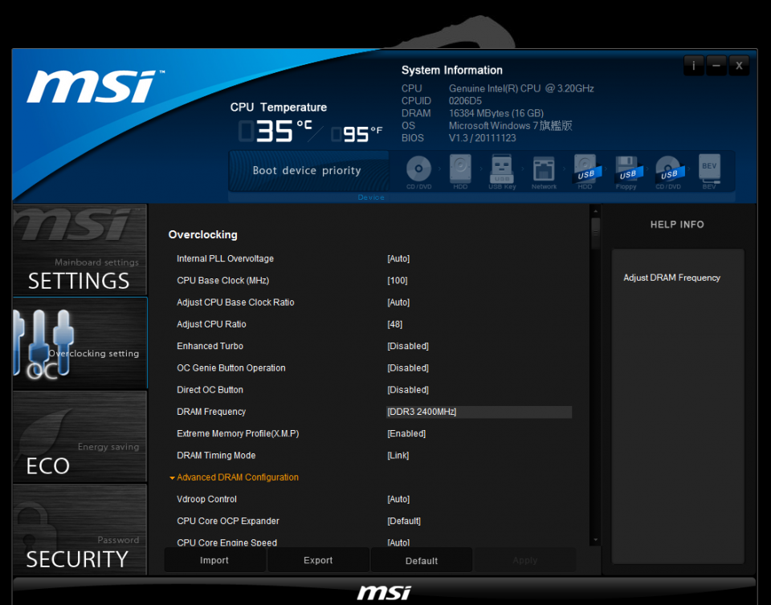Open the info (i) button
Screen dimensions: 771x605
[x=694, y=65]
